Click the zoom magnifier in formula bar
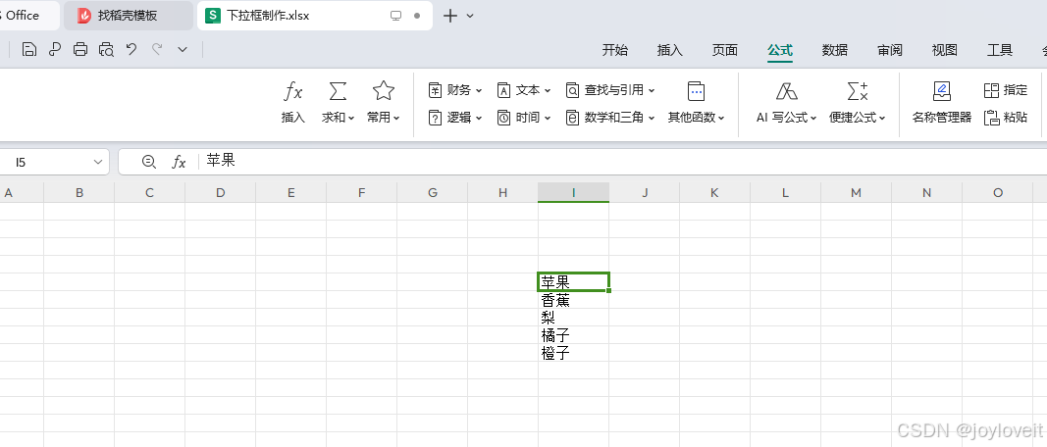This screenshot has width=1047, height=447. tap(149, 162)
